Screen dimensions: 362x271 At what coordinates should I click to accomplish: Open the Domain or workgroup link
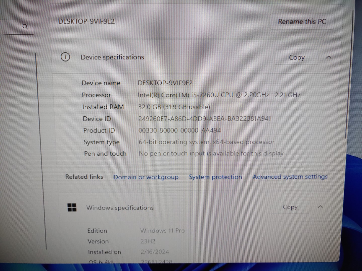[146, 177]
